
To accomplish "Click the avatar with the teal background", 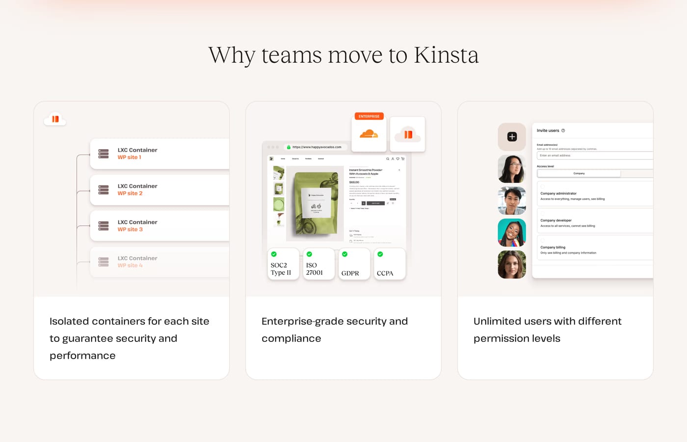I will coord(512,233).
